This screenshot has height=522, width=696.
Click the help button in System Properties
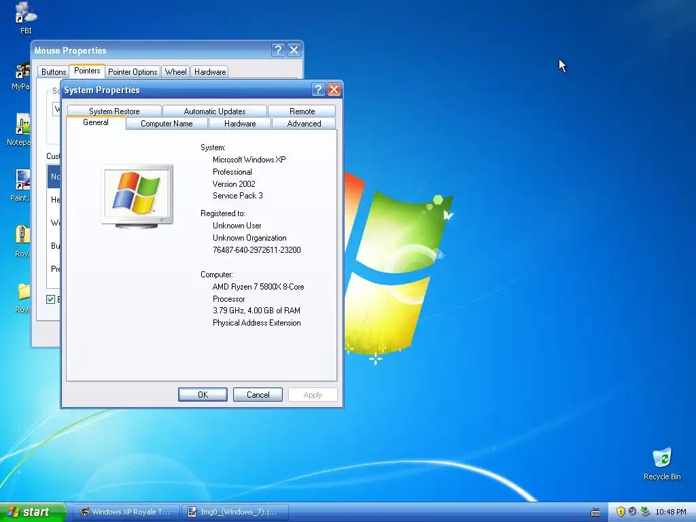coord(318,90)
